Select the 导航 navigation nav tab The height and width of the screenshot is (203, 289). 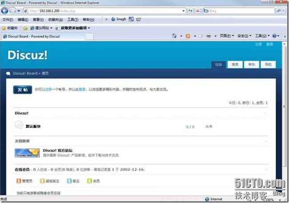coord(269,65)
